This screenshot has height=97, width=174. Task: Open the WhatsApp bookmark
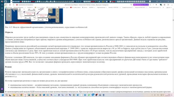[x=9, y=8]
